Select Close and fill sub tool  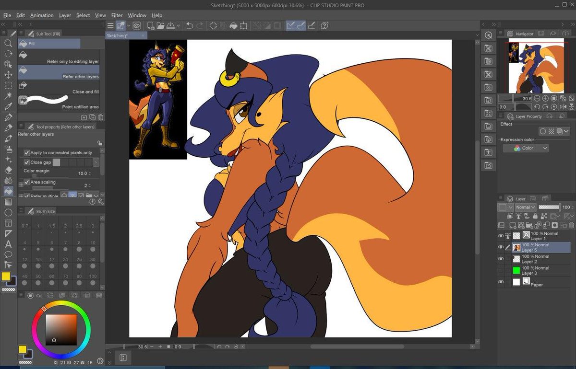[x=59, y=88]
